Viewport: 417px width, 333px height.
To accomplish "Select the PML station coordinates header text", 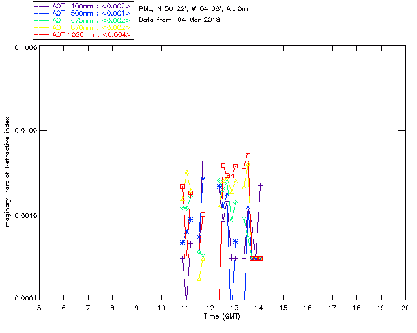I will click(x=194, y=9).
